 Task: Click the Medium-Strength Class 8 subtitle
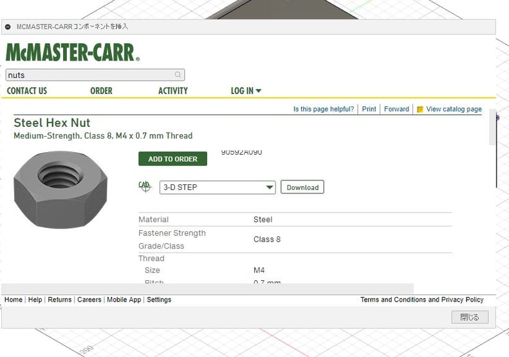click(x=103, y=135)
